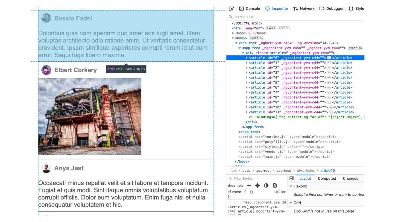This screenshot has height=222, width=395.
Task: Open the main.js script link
Action: pos(272,157)
